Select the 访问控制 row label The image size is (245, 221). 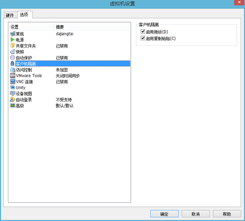pyautogui.click(x=24, y=70)
